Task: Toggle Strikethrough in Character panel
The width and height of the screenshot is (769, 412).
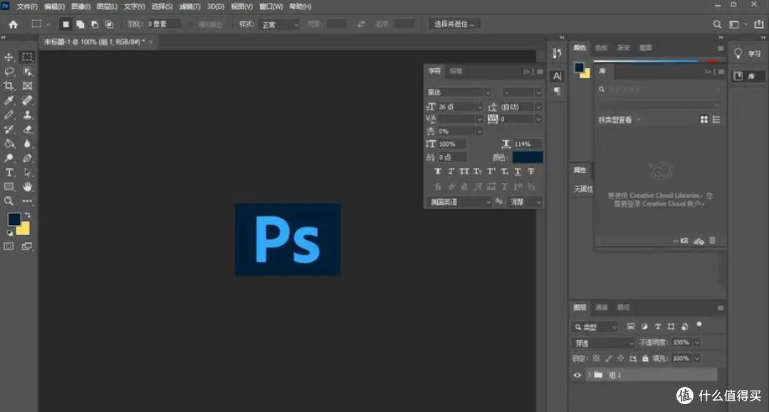Action: pos(530,171)
